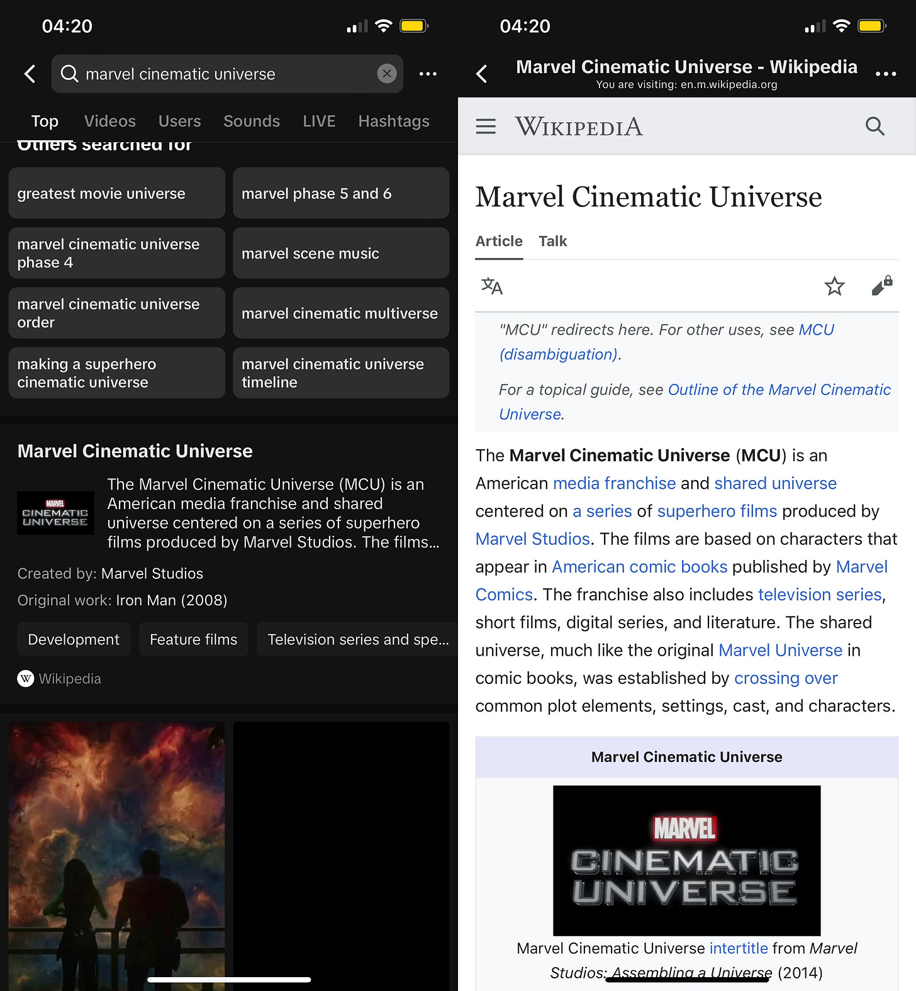Tap the locked edit pencil icon
This screenshot has width=916, height=991.
click(881, 286)
